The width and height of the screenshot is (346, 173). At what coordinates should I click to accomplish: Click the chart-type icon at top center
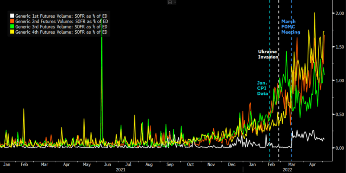(x=170, y=2)
